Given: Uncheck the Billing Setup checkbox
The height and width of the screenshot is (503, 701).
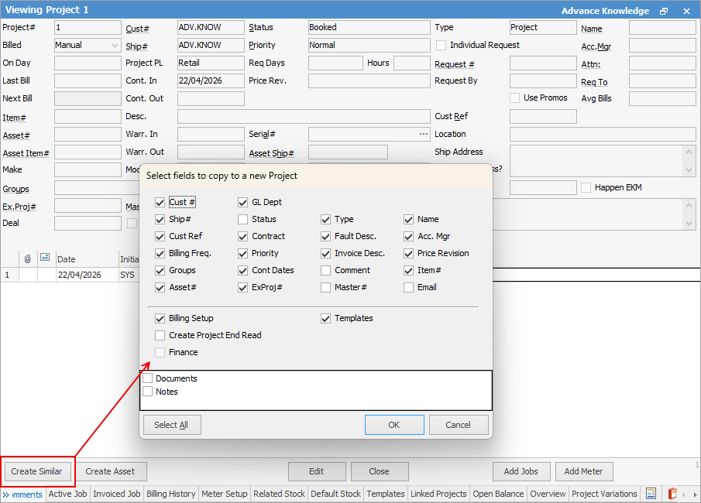Looking at the screenshot, I should pyautogui.click(x=160, y=318).
